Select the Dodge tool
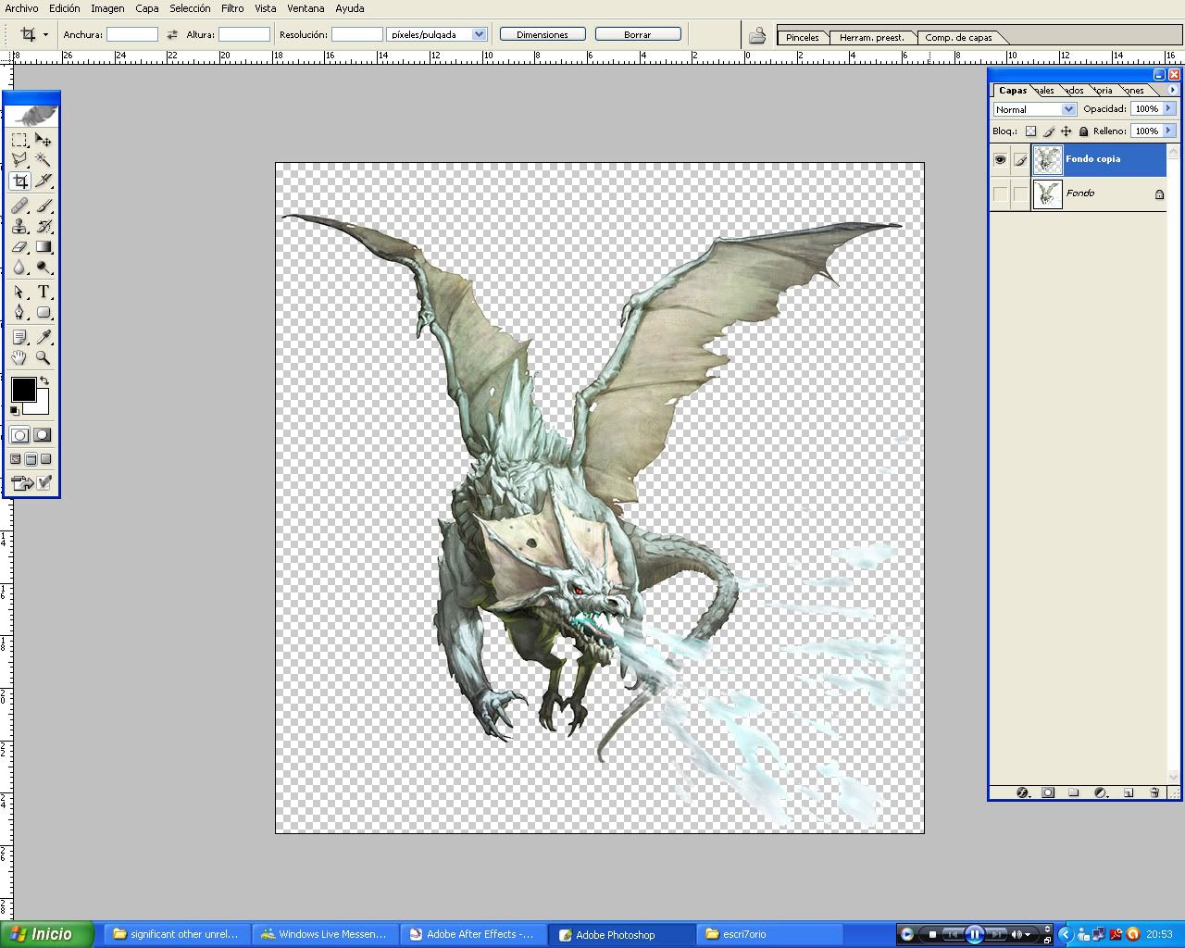Image resolution: width=1185 pixels, height=948 pixels. pos(44,268)
